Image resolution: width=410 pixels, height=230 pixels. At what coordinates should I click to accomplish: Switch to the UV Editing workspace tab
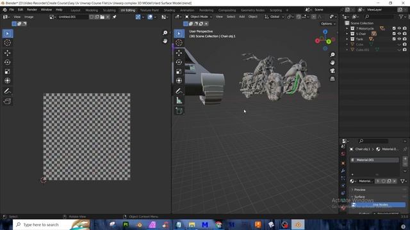pyautogui.click(x=128, y=10)
